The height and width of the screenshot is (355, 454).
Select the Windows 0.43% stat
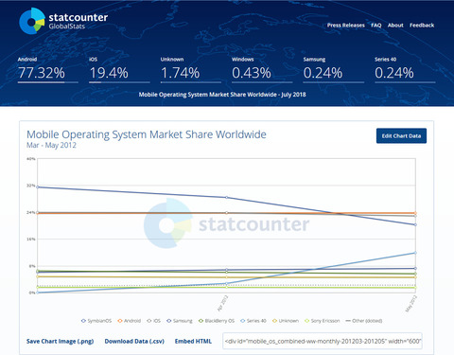(x=262, y=70)
